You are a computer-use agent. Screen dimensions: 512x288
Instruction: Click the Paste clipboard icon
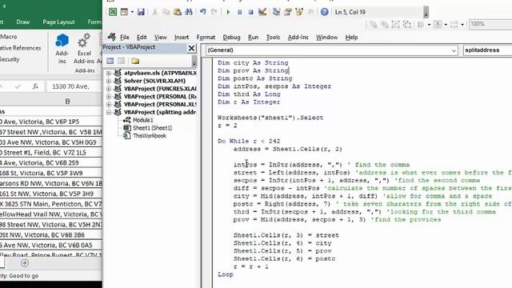click(178, 12)
